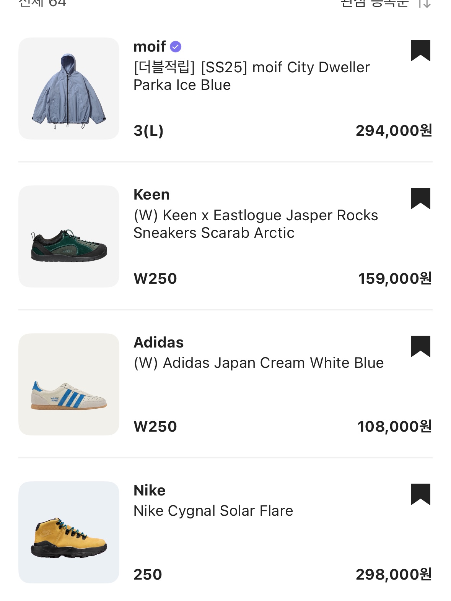The height and width of the screenshot is (601, 451).
Task: View the yellow Nike Cygnal boot image
Action: [69, 532]
